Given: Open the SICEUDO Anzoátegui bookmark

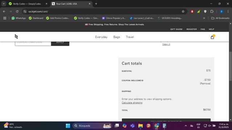Looking at the screenshot, I should tap(170, 18).
